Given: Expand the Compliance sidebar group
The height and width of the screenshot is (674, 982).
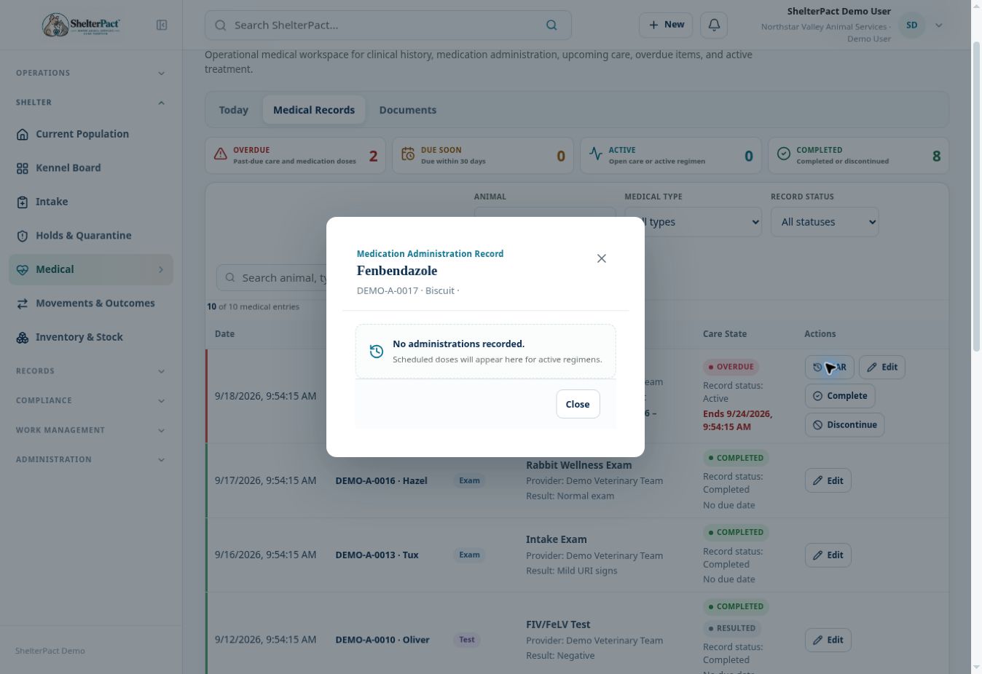Looking at the screenshot, I should [x=91, y=400].
